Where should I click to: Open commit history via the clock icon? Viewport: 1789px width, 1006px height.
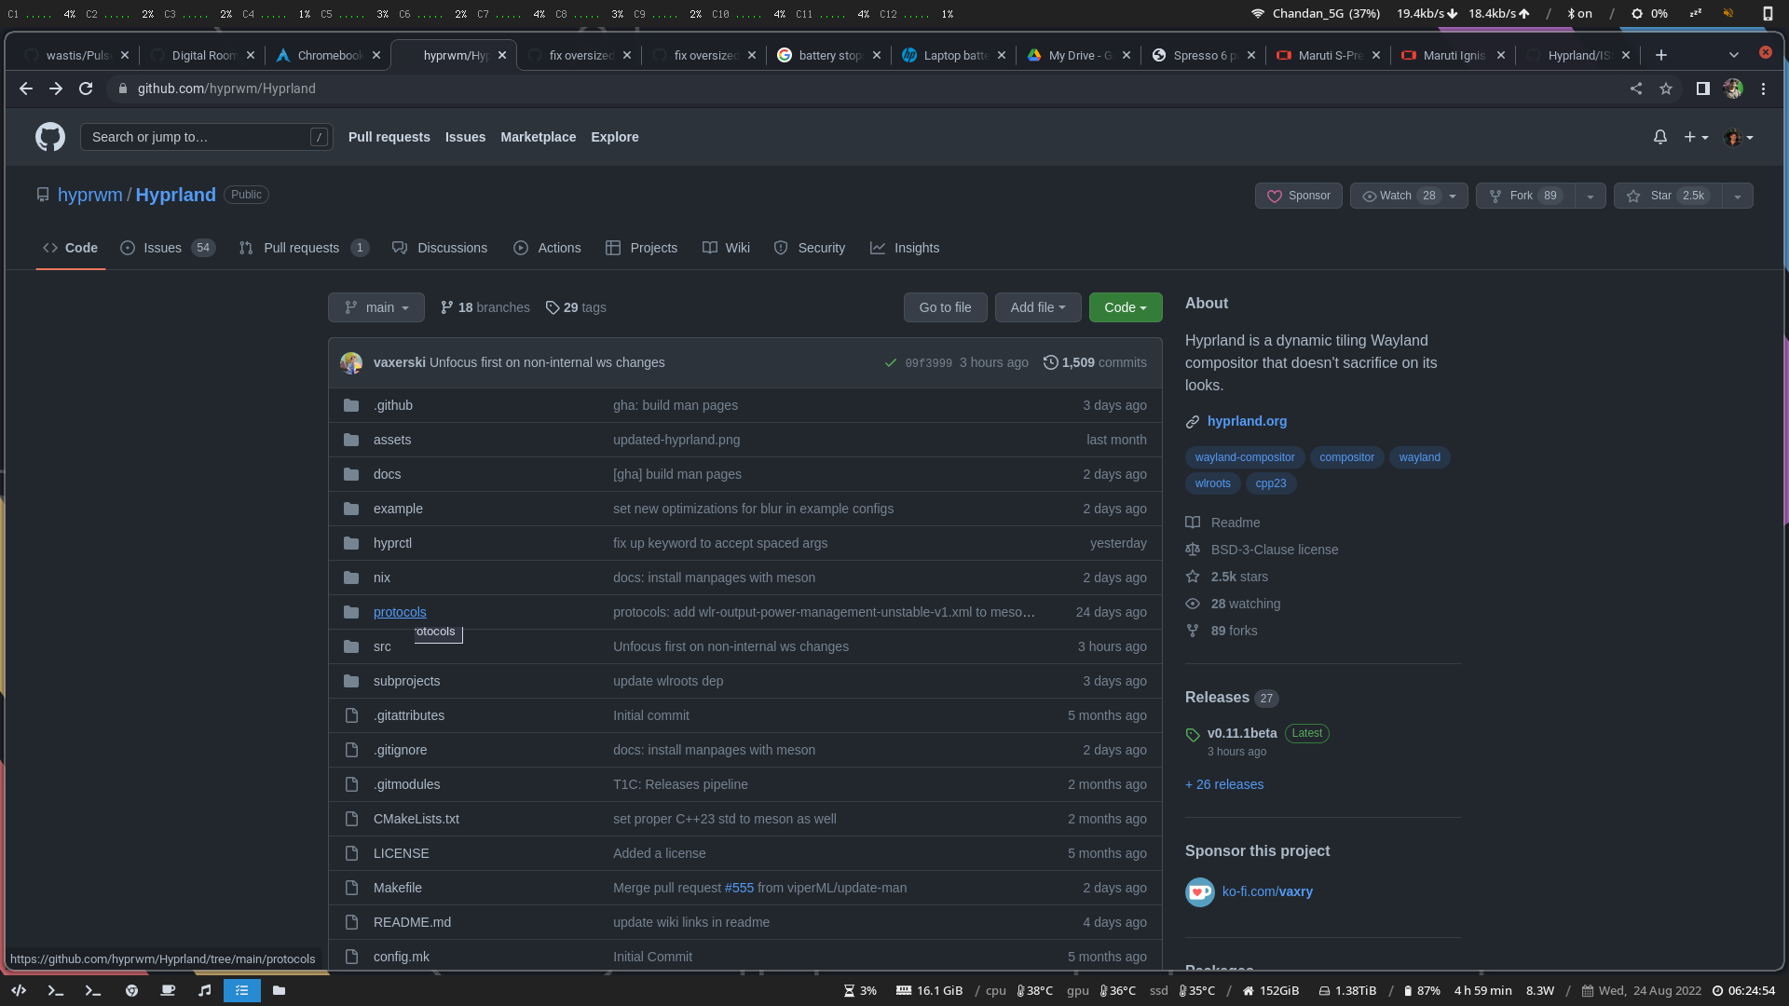click(x=1051, y=362)
